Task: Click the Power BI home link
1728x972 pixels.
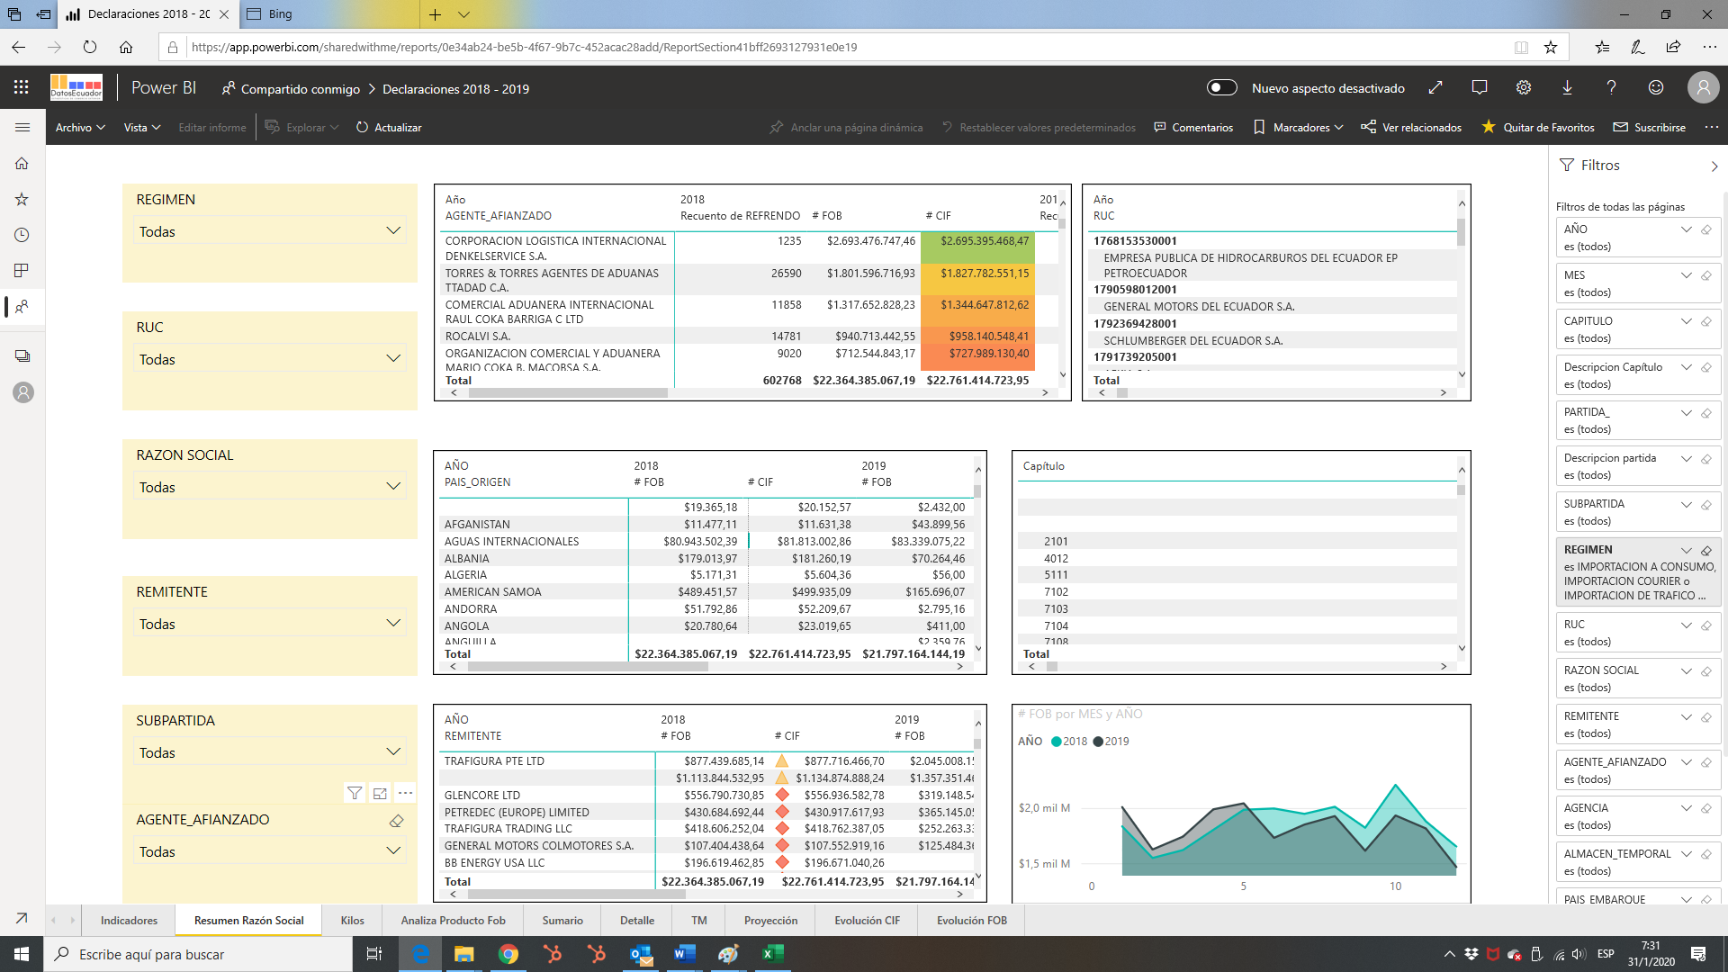Action: coord(164,87)
